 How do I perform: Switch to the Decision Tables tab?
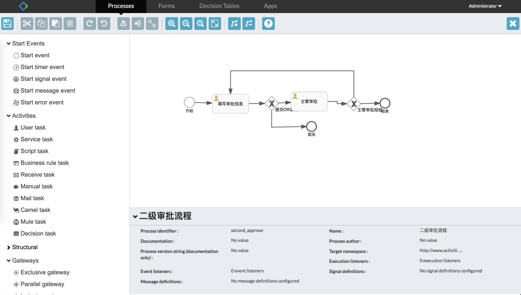[219, 6]
